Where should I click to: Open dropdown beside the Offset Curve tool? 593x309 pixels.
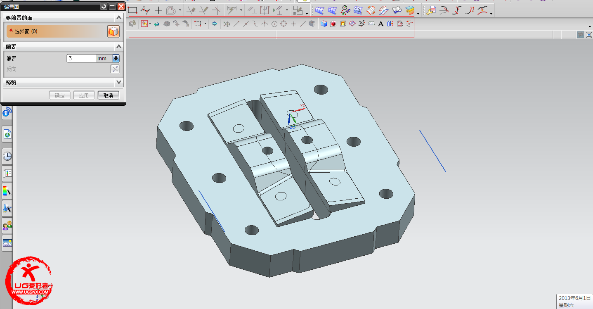coord(180,10)
